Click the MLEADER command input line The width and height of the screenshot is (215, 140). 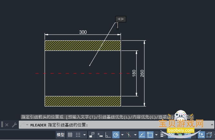[x=117, y=125]
